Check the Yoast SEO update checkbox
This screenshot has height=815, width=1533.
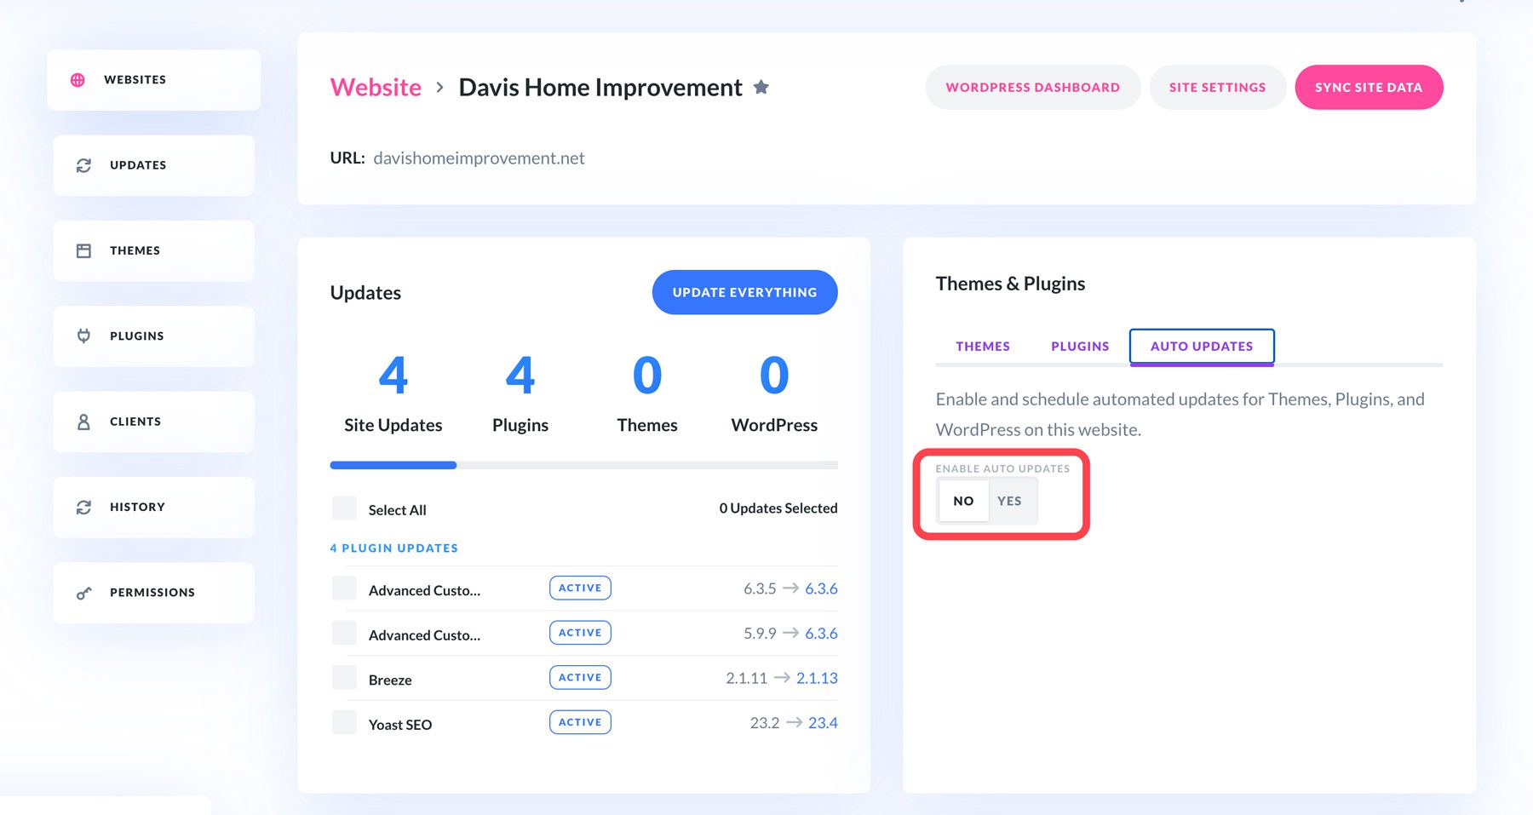344,721
